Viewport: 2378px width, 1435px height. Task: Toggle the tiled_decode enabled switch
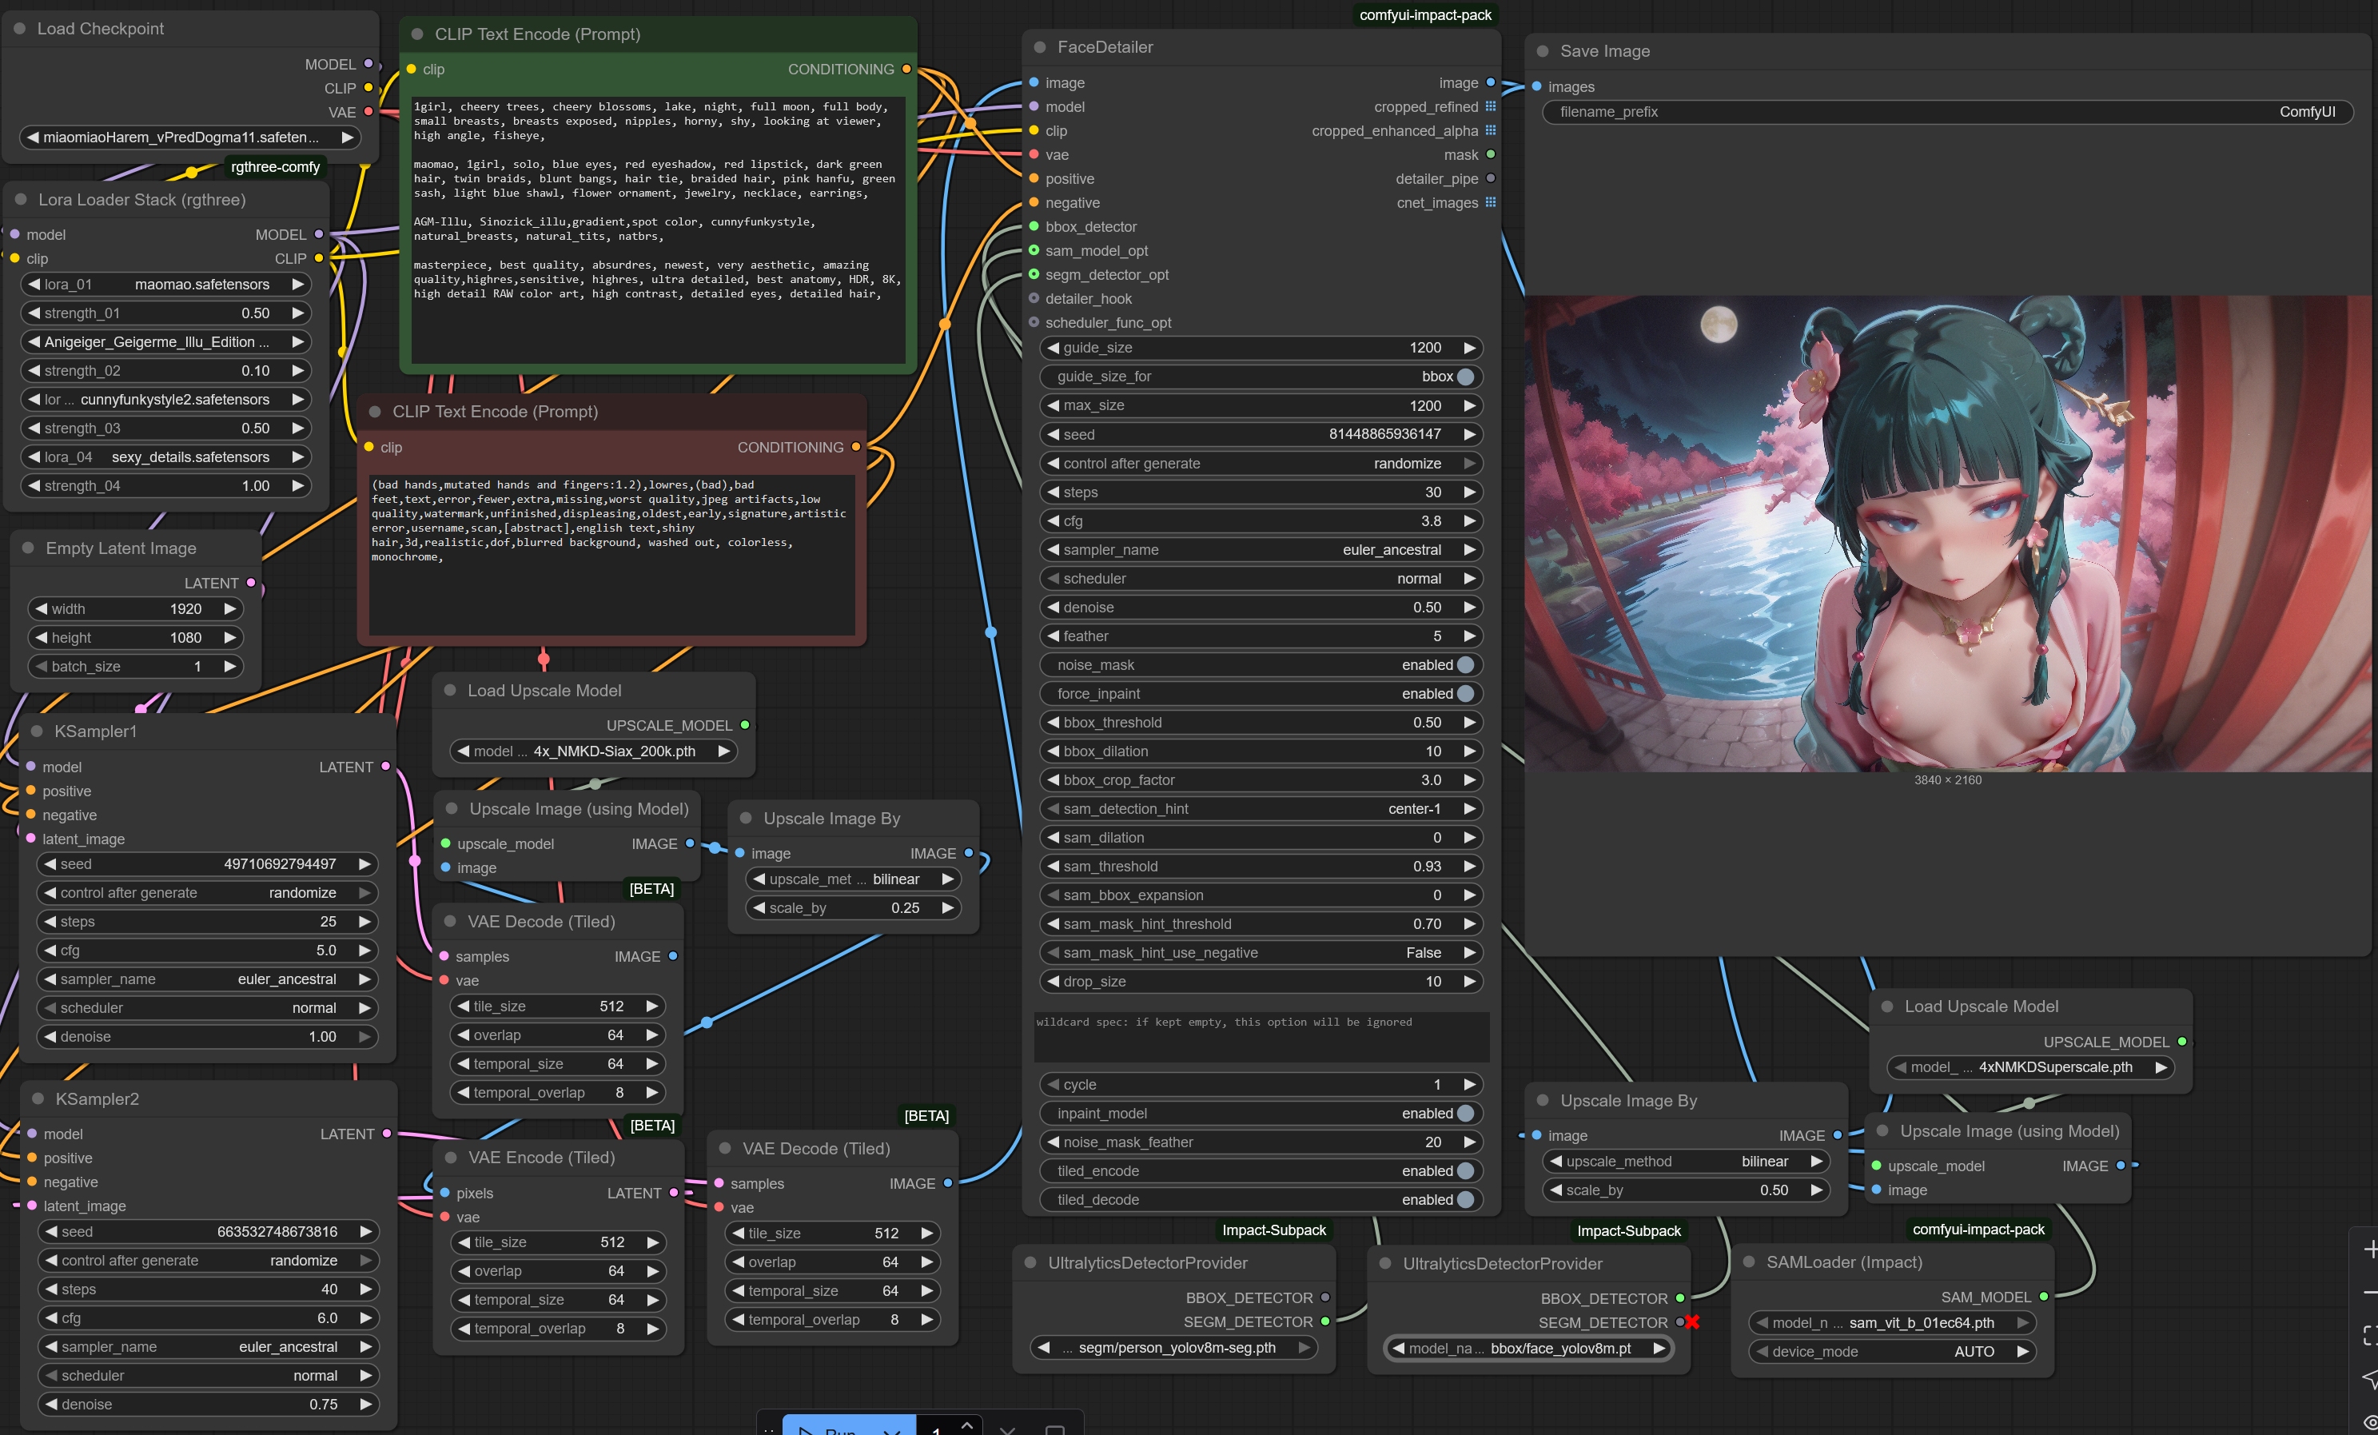(x=1465, y=1199)
